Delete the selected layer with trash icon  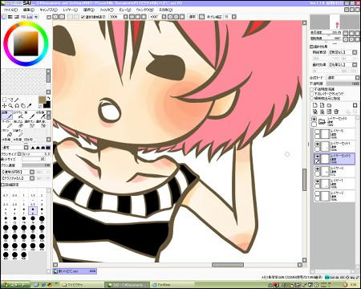click(336, 112)
